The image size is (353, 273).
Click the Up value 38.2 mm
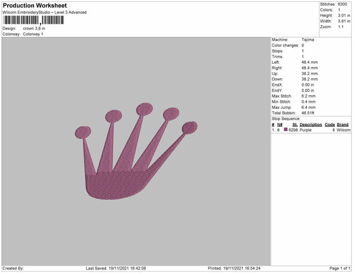[x=309, y=74]
